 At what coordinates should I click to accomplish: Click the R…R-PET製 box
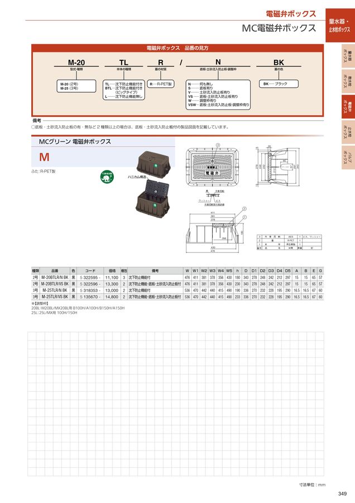pyautogui.click(x=161, y=84)
